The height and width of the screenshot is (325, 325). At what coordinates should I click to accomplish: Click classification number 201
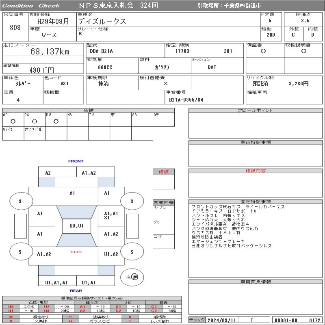tap(228, 51)
